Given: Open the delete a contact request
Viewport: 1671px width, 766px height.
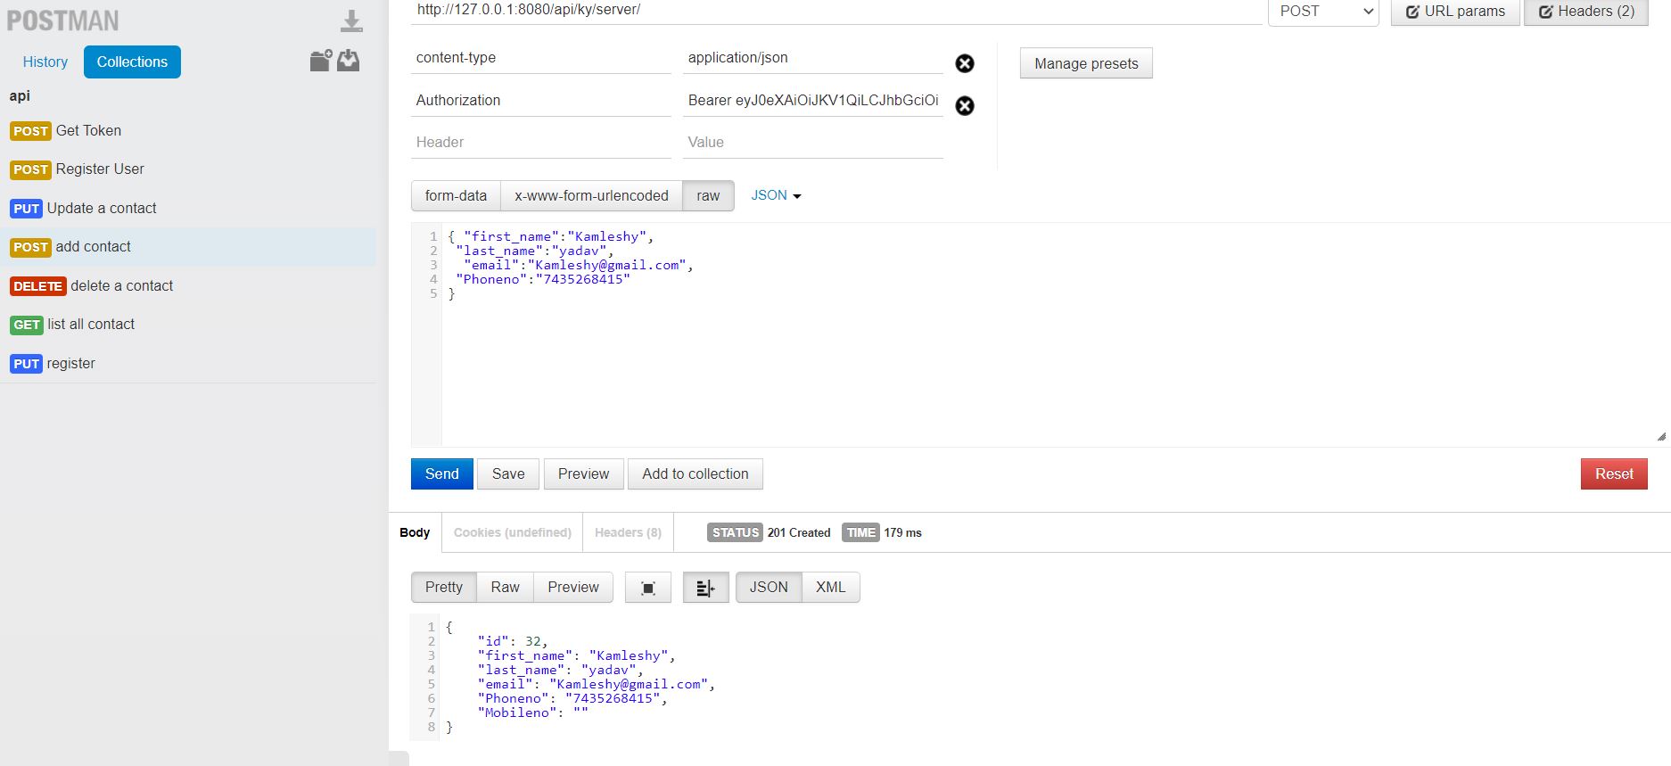Looking at the screenshot, I should [x=188, y=285].
